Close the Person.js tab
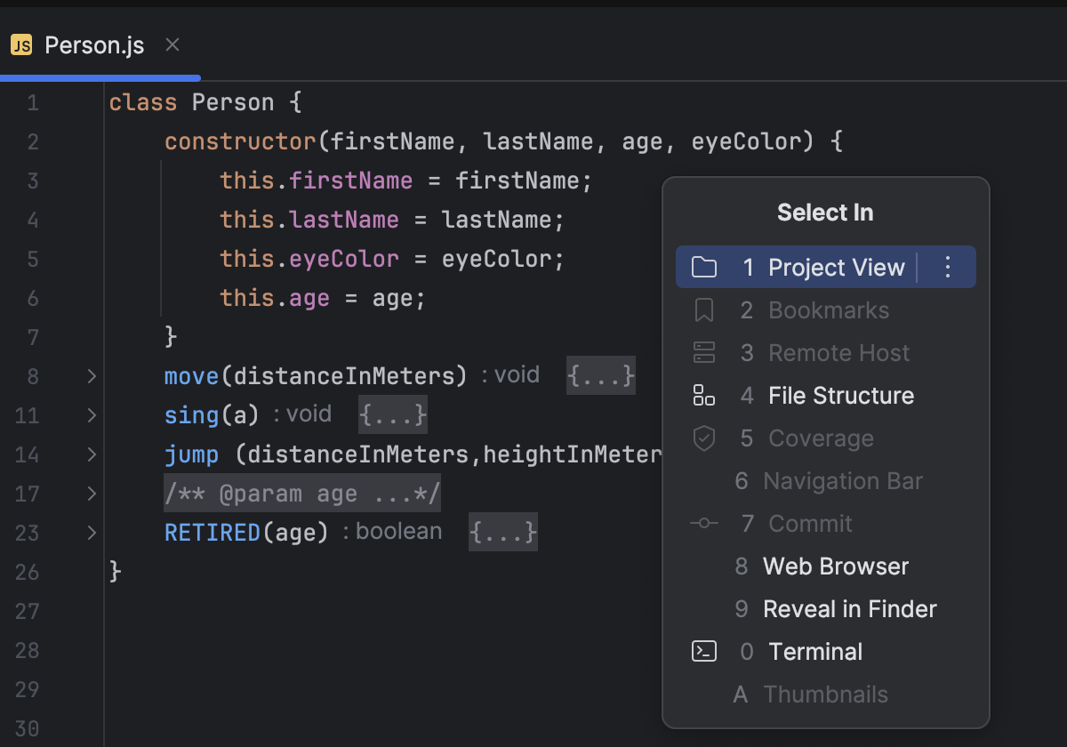This screenshot has width=1067, height=747. (172, 44)
